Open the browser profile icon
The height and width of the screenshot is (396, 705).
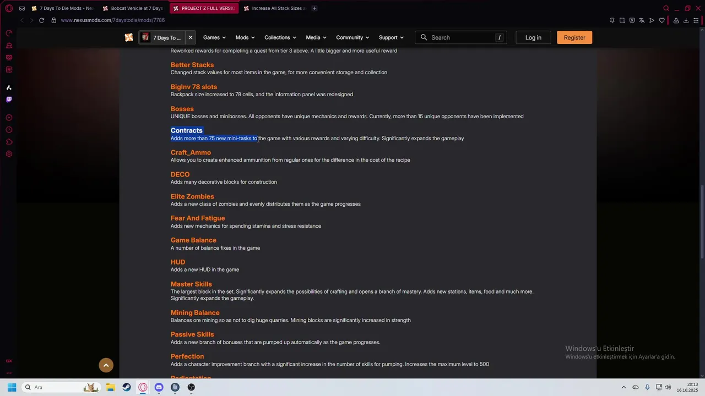(x=676, y=20)
